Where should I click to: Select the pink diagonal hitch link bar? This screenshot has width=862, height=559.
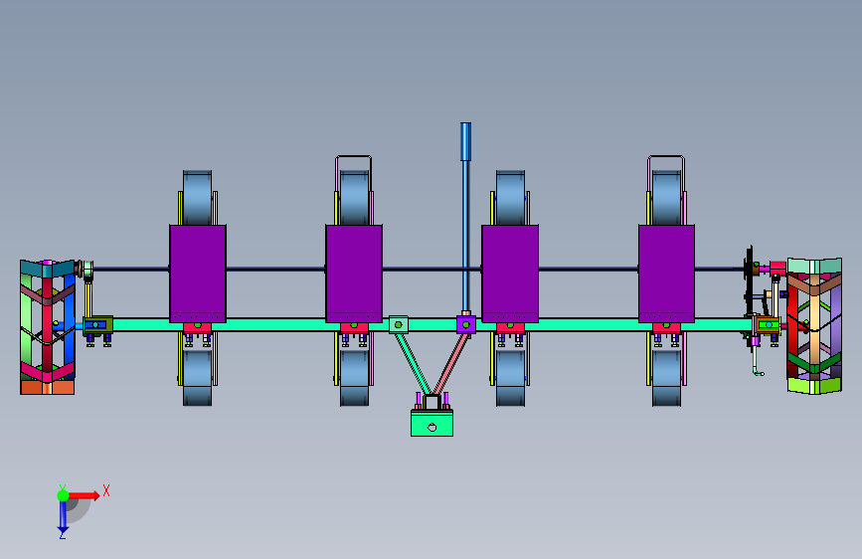coord(452,364)
